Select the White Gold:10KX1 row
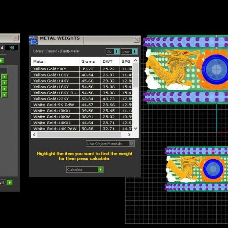228x228 pixels. click(x=82, y=111)
